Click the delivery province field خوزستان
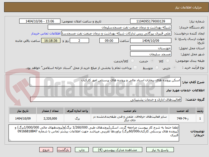Viewport: 209px width, 157px height. pos(151,48)
